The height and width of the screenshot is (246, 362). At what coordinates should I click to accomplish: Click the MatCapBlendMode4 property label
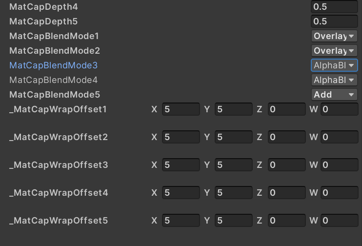click(54, 80)
